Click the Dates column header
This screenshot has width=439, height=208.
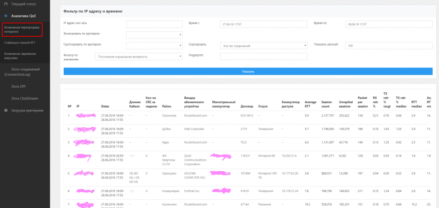tap(105, 106)
